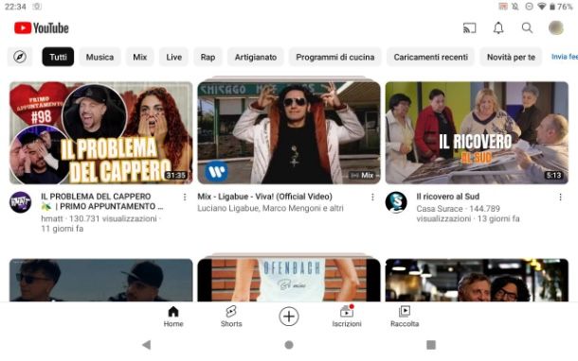Tap the 22:34 clock

pyautogui.click(x=15, y=7)
